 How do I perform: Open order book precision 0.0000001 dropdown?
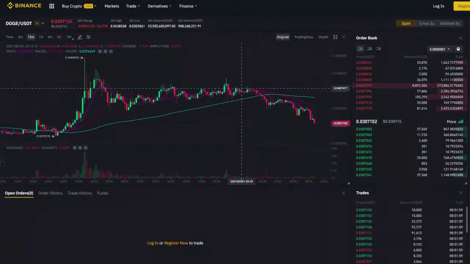[440, 49]
